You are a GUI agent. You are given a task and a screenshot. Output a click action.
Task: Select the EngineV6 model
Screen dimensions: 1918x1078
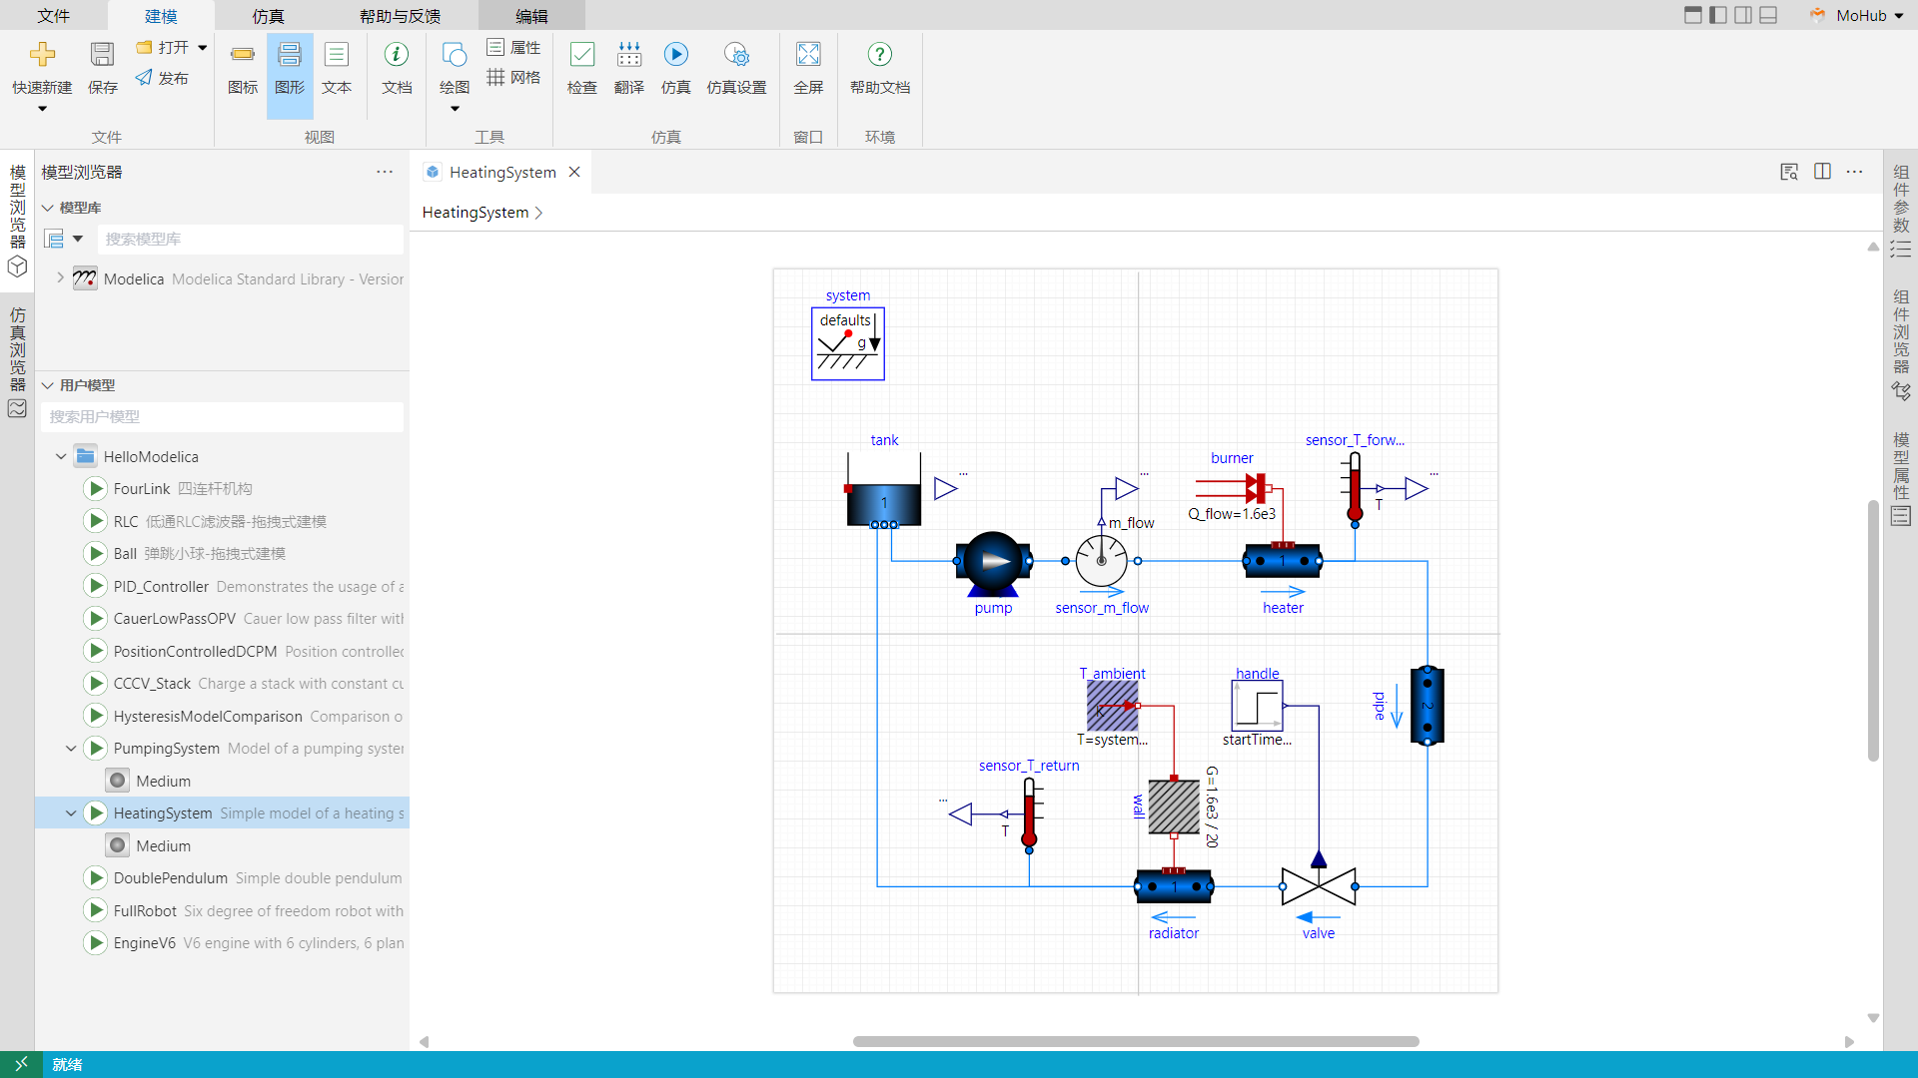pyautogui.click(x=222, y=943)
